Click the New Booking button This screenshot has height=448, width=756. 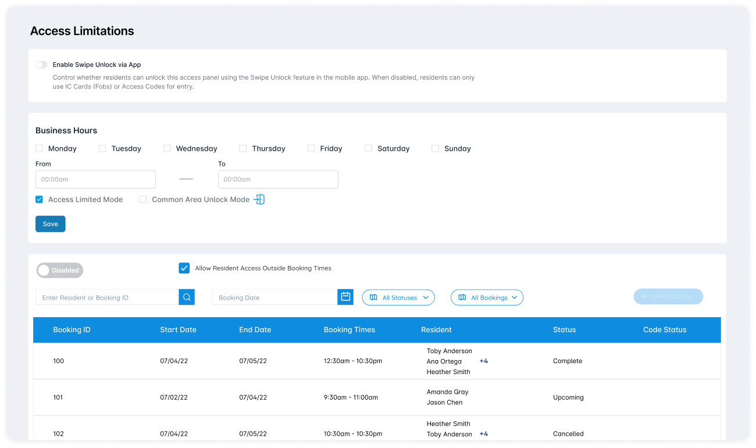pos(668,297)
